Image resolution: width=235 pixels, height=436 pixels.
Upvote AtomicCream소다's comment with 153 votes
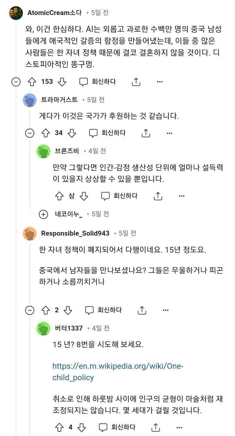pos(32,82)
